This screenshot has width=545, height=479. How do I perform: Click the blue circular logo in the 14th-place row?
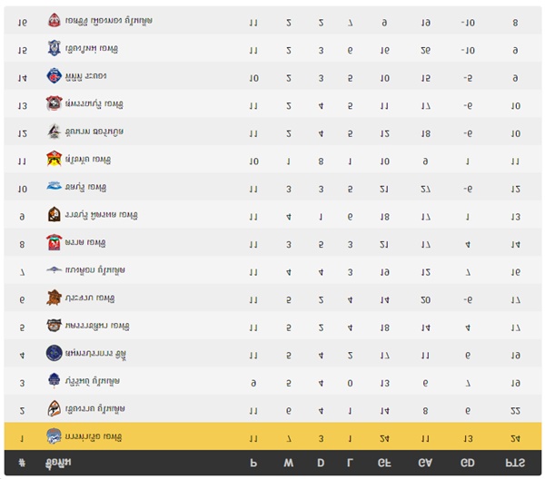click(x=54, y=75)
